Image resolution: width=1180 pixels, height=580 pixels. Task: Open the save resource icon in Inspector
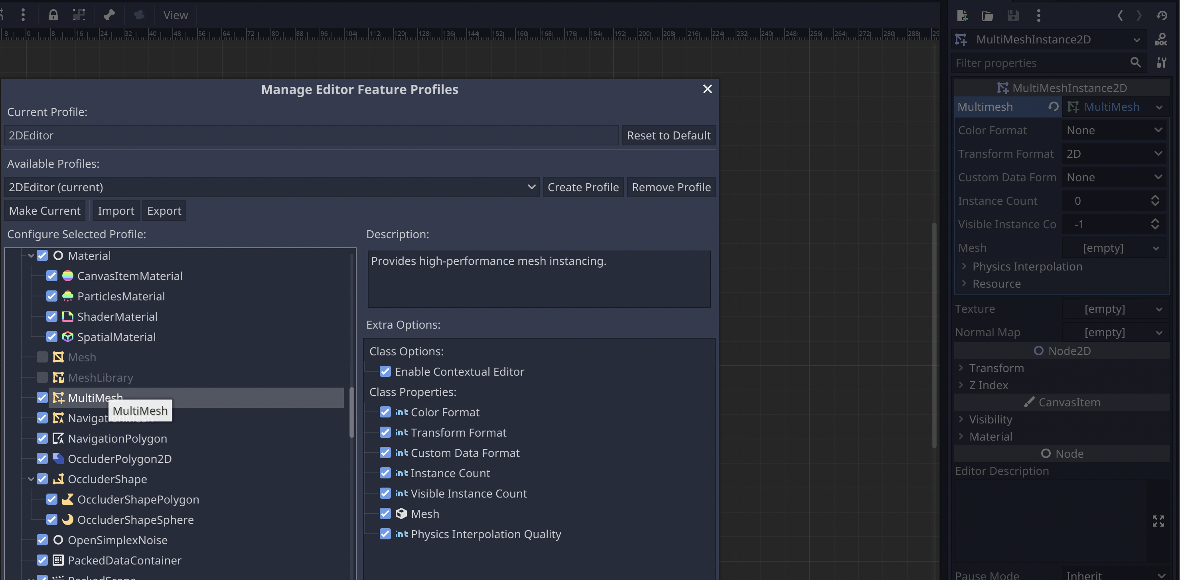tap(1013, 16)
